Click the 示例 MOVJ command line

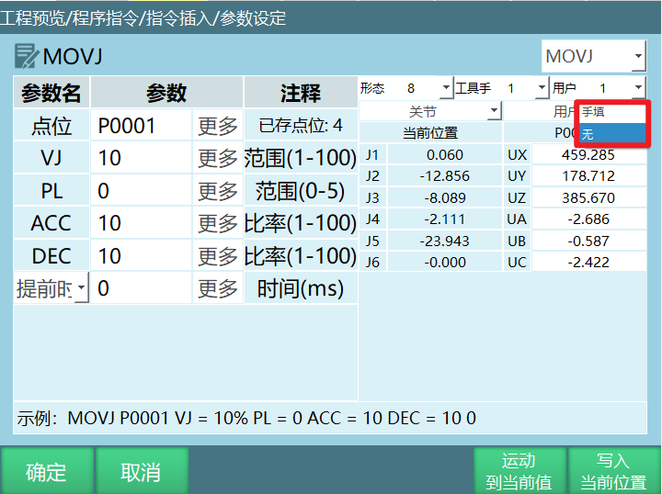pyautogui.click(x=330, y=418)
